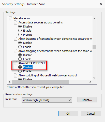The height and width of the screenshot is (122, 105).
Task: Click the horizontal scroll right arrow
Action: [x=90, y=82]
